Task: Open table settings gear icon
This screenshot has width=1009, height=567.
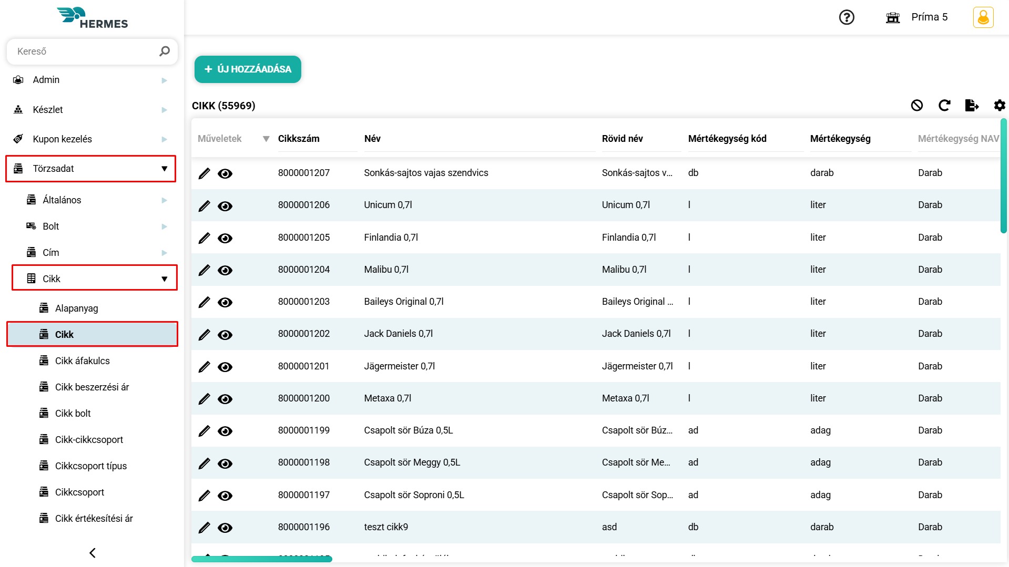Action: [999, 106]
